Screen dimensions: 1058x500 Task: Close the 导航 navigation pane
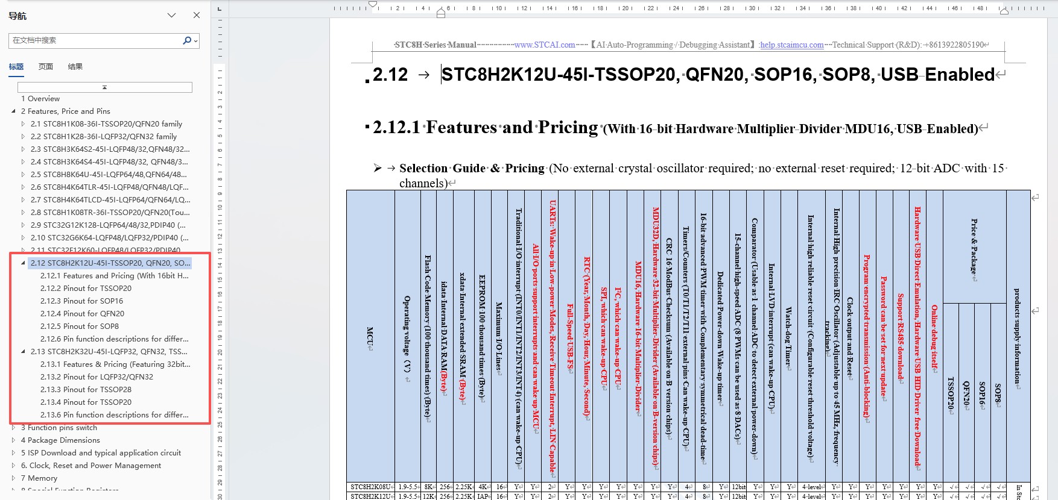[x=197, y=15]
